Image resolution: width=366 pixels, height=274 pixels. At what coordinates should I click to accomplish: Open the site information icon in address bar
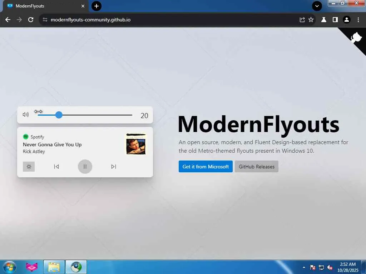(45, 20)
